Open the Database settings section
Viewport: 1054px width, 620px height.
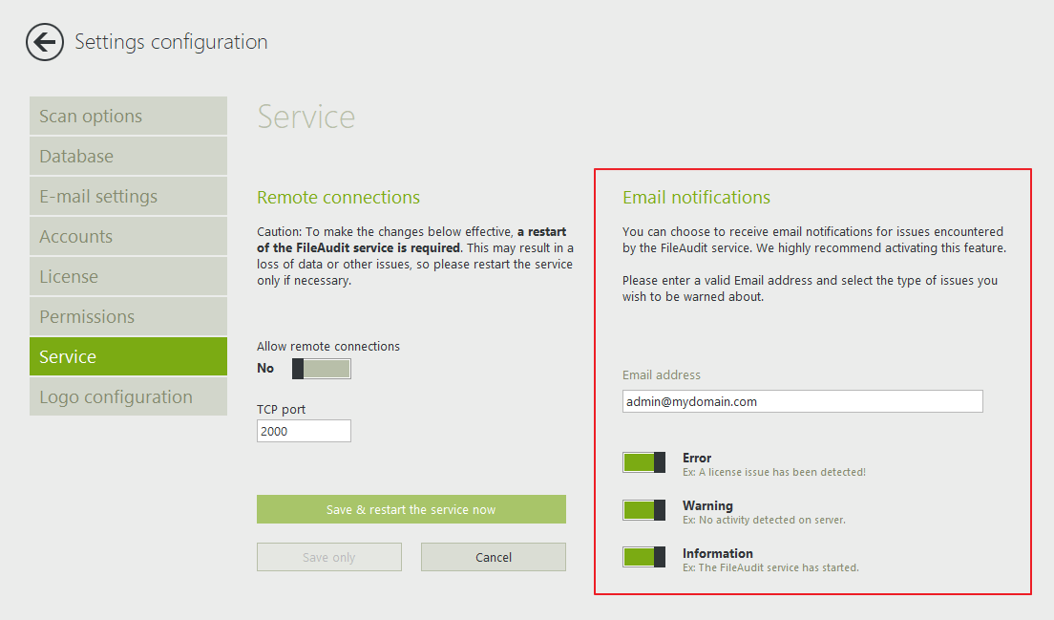click(x=128, y=157)
